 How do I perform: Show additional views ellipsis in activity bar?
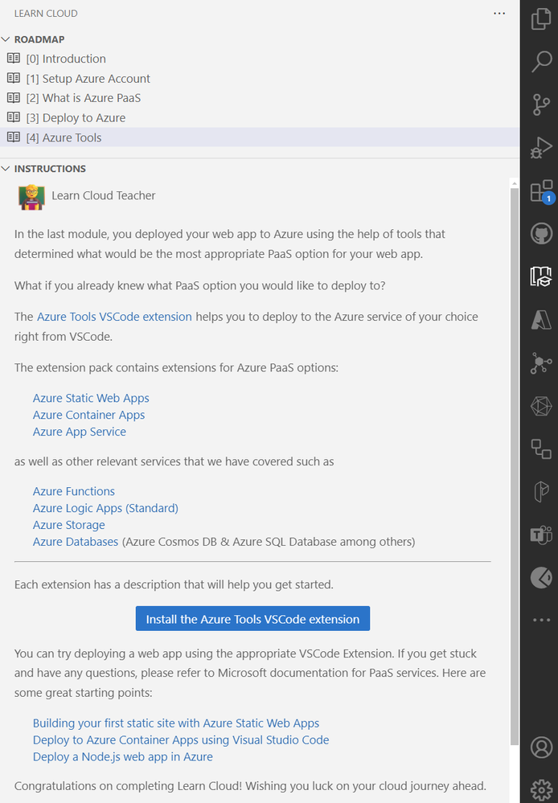coord(541,620)
